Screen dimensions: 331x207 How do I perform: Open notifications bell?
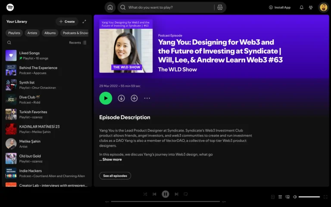(x=301, y=7)
